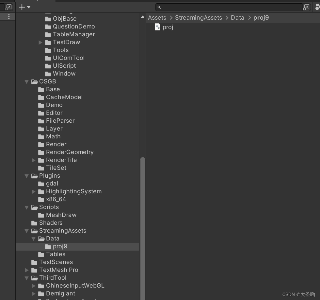
Task: Collapse the ThirdTool folder tree
Action: coord(26,278)
